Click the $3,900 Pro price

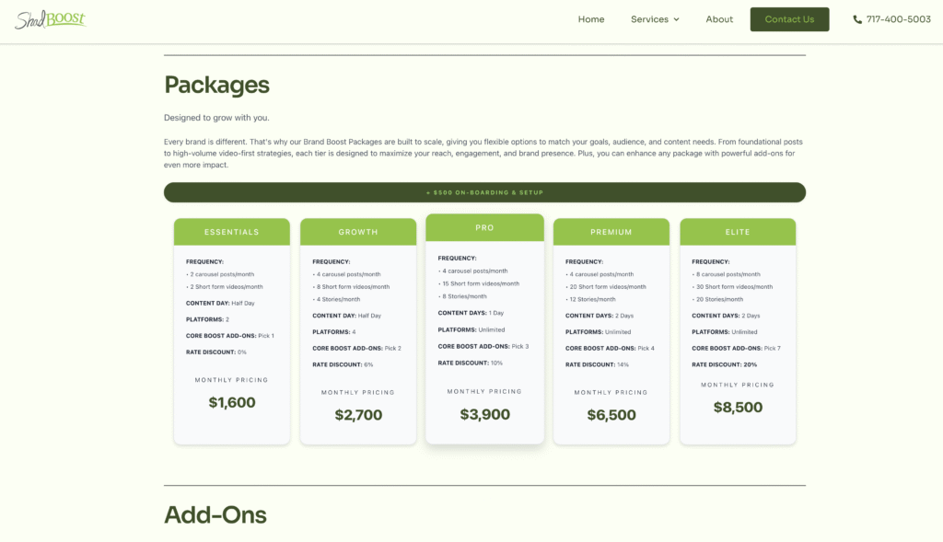coord(484,414)
